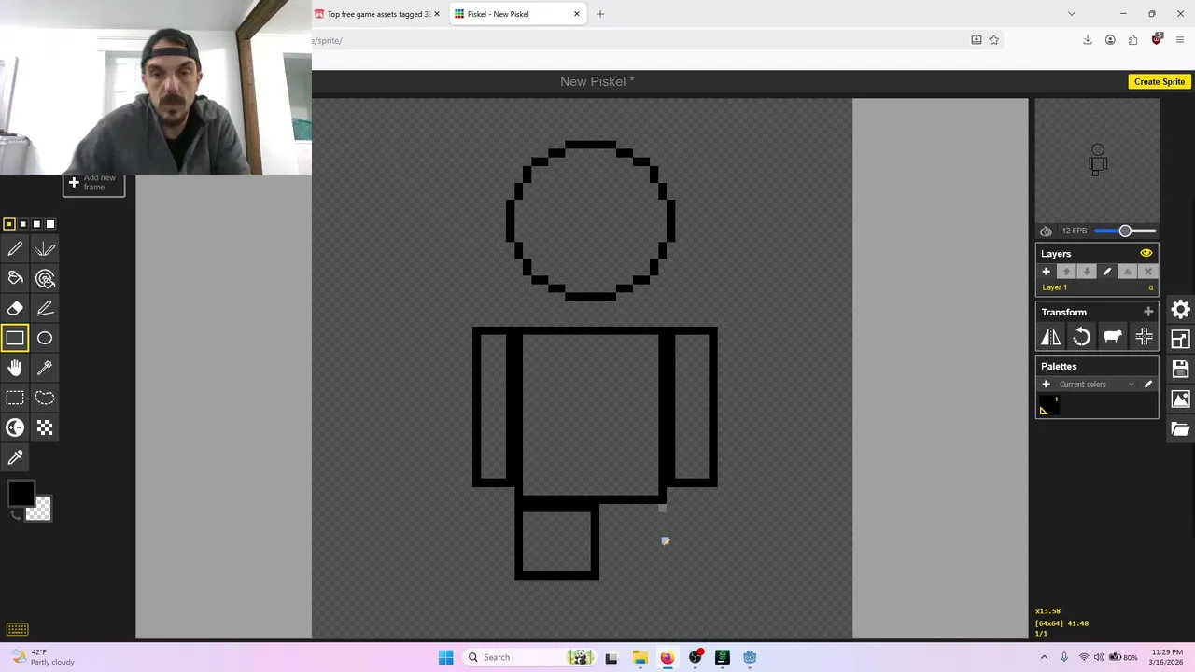Select the Color picker eyedropper tool
The height and width of the screenshot is (672, 1195).
click(15, 457)
